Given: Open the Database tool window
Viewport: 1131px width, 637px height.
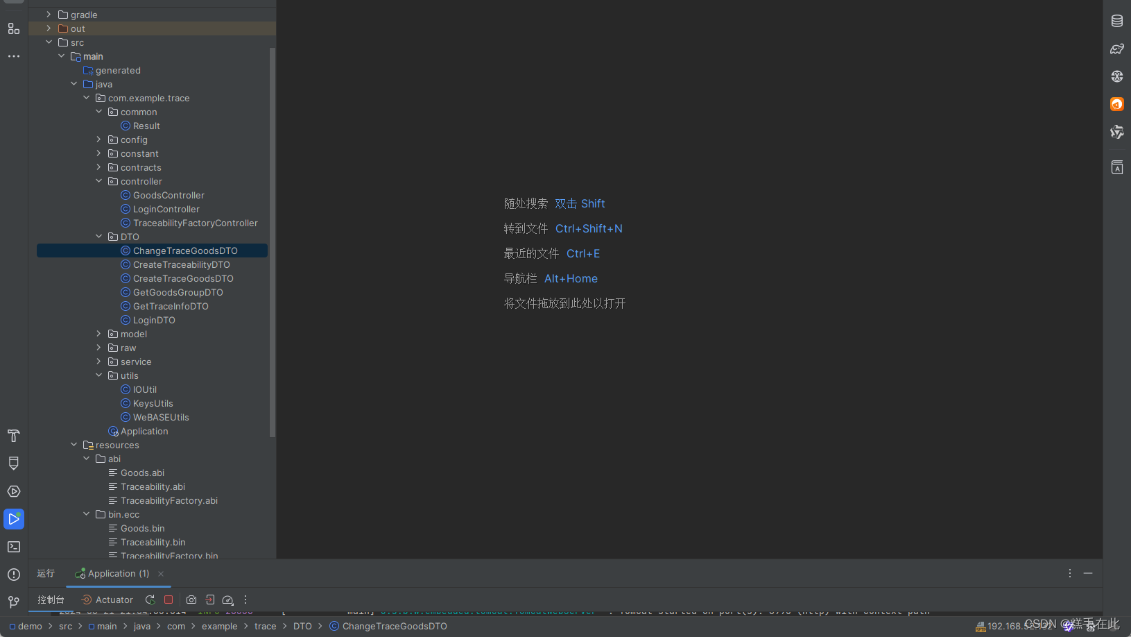Looking at the screenshot, I should [x=1117, y=21].
